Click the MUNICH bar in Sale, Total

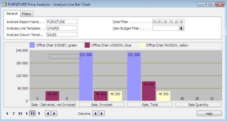tap(163, 96)
